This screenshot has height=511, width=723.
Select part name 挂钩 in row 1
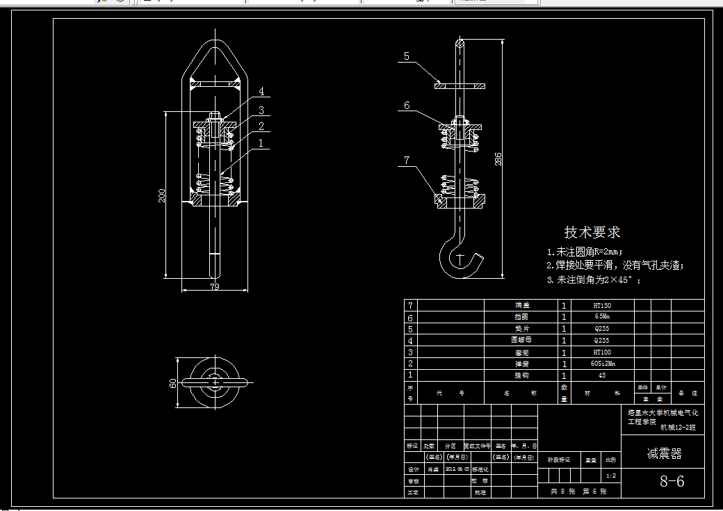pos(521,375)
